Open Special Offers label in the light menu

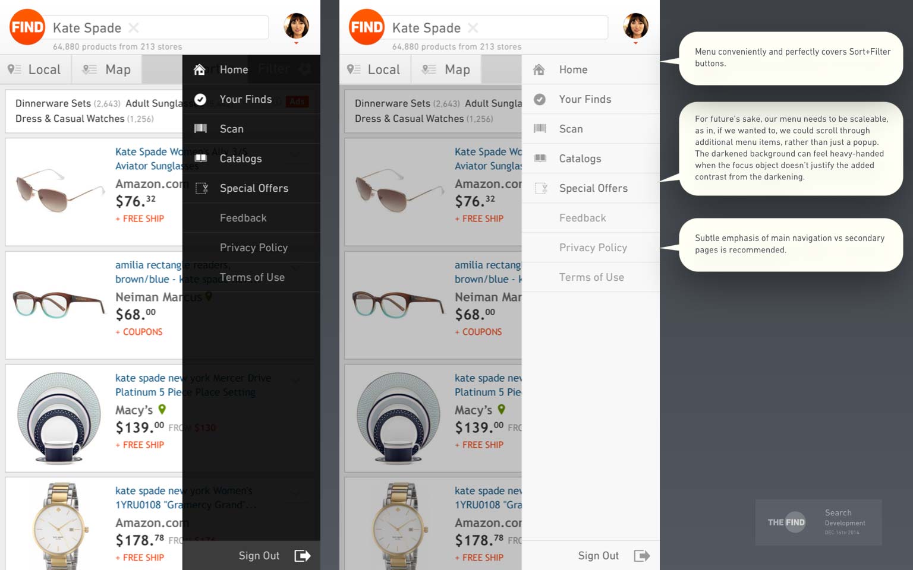[593, 188]
